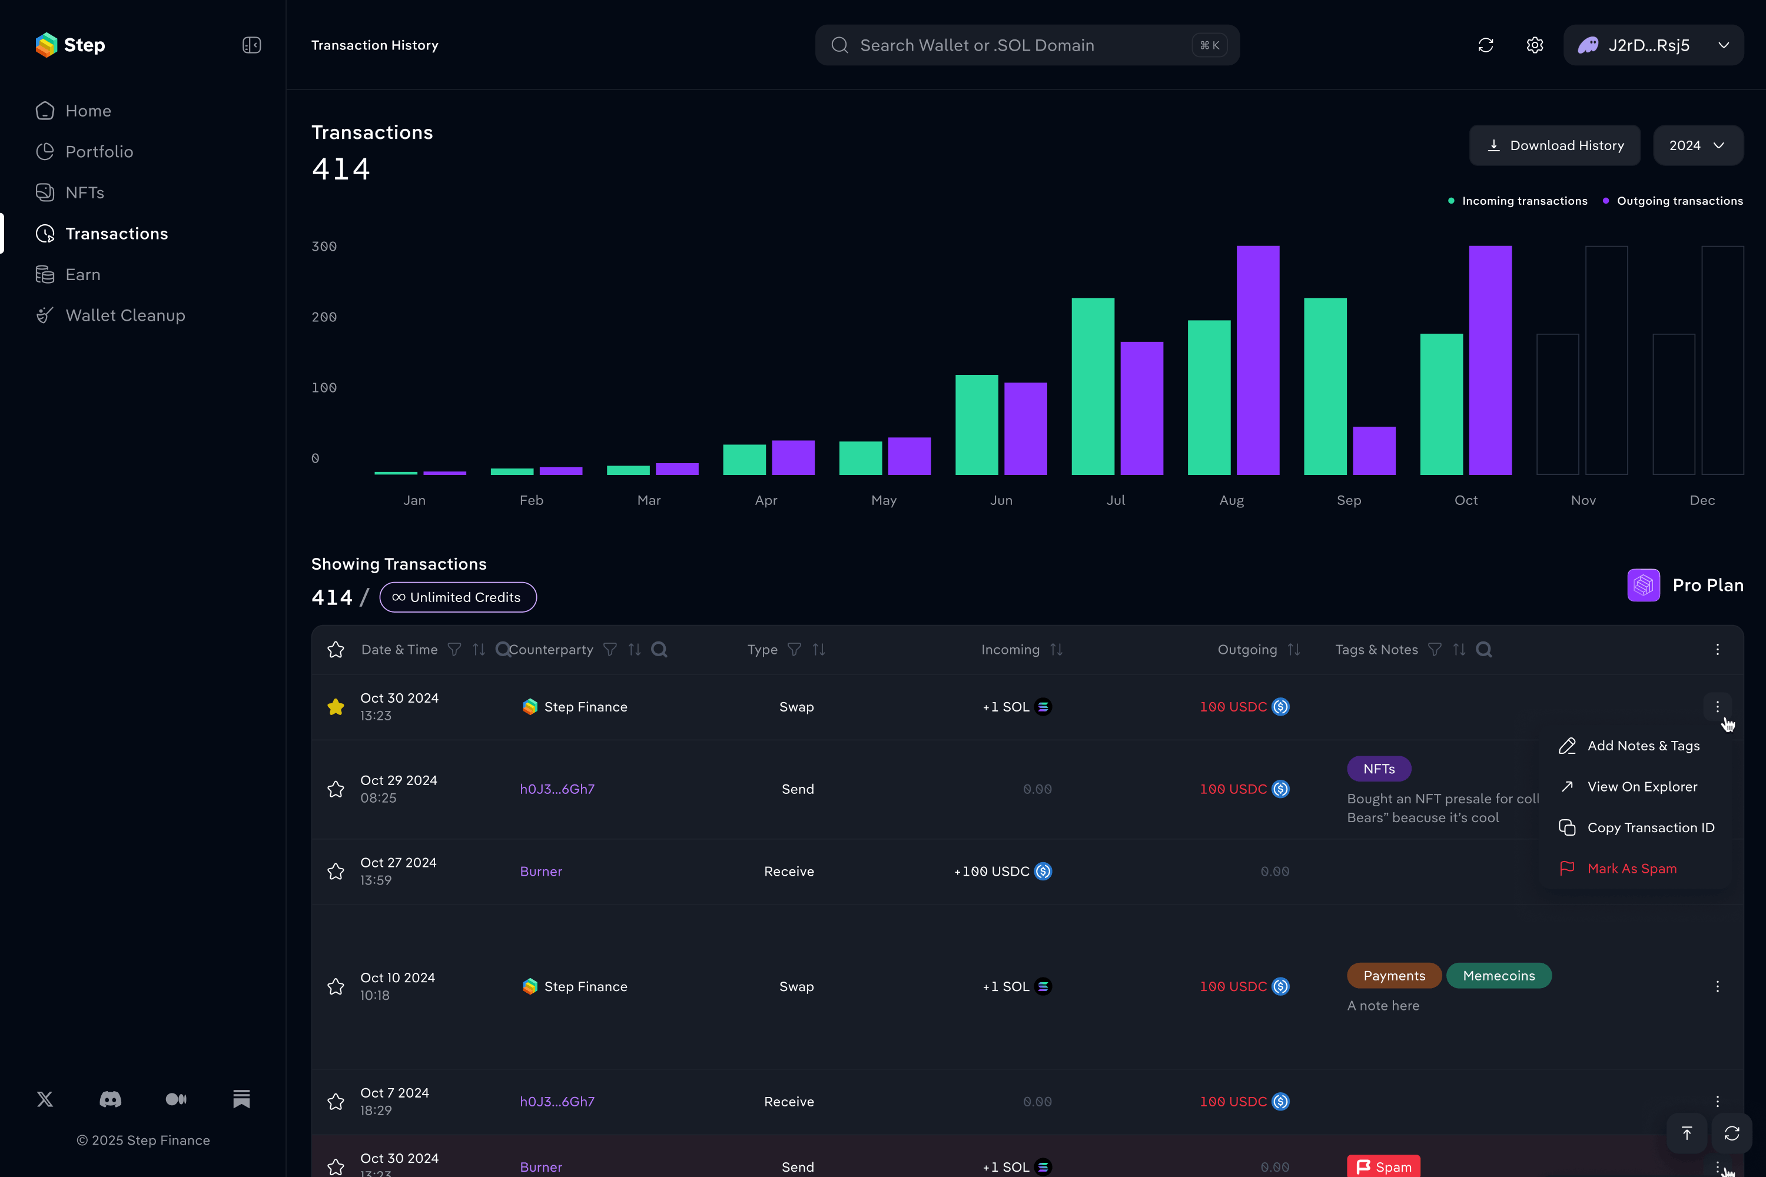
Task: Click the July incoming green bar
Action: (x=1093, y=387)
